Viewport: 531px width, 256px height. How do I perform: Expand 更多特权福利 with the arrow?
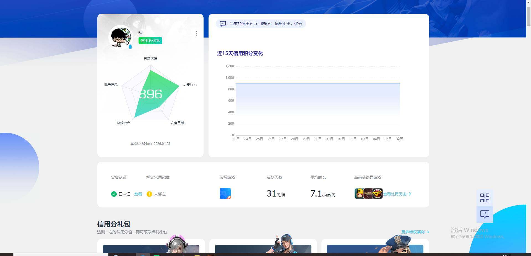428,232
